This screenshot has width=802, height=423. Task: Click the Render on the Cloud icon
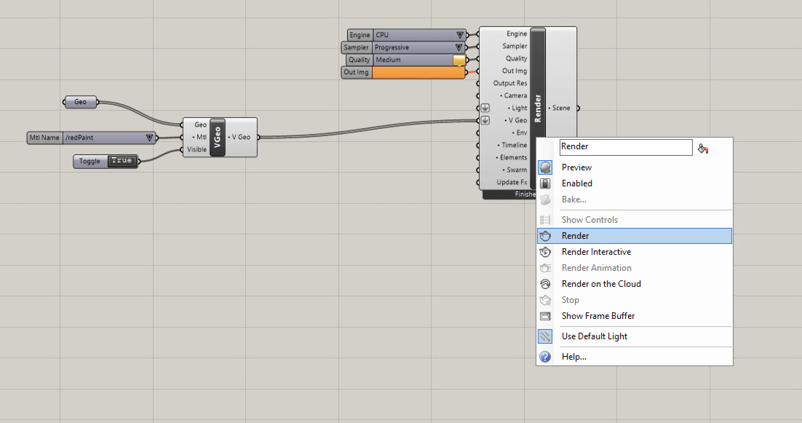click(545, 284)
